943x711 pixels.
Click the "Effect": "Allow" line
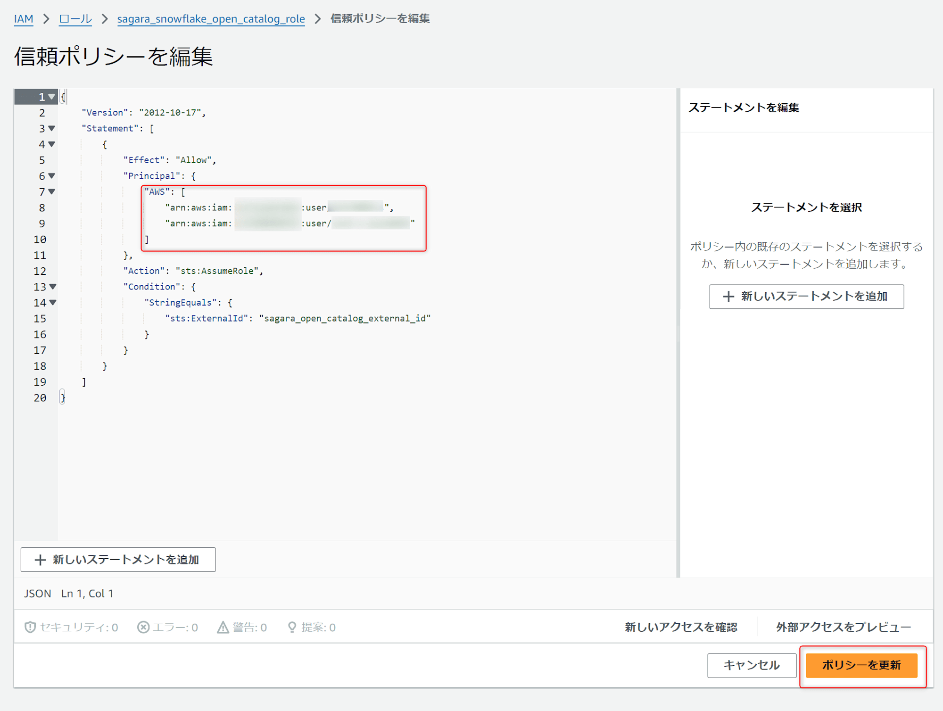point(169,160)
